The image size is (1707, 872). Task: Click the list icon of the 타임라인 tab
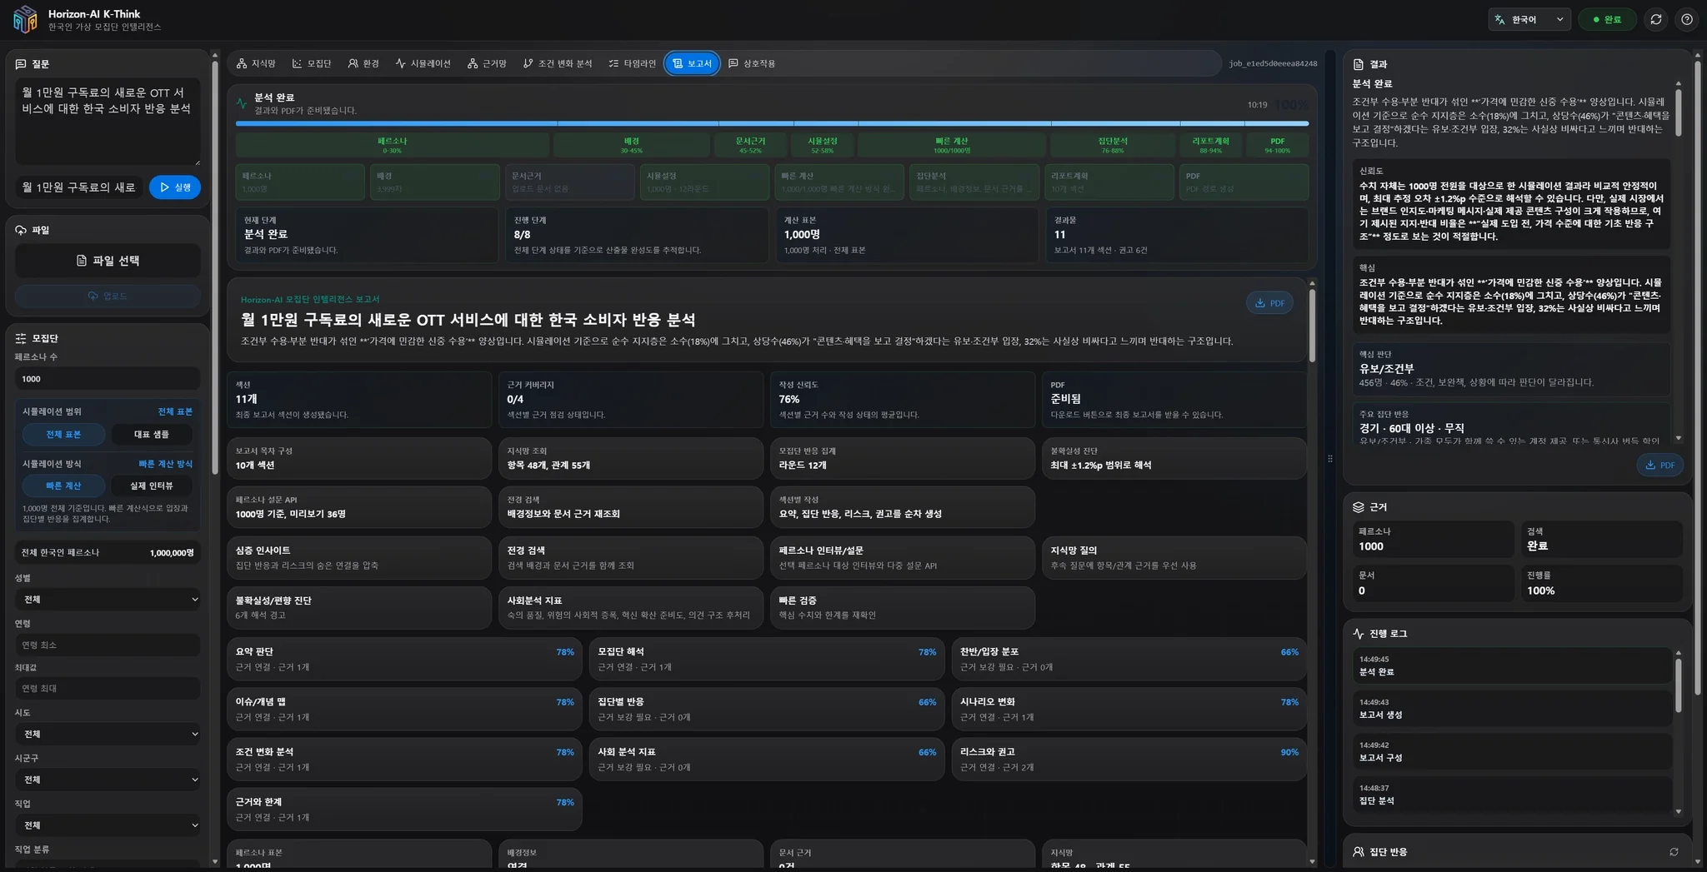click(613, 63)
